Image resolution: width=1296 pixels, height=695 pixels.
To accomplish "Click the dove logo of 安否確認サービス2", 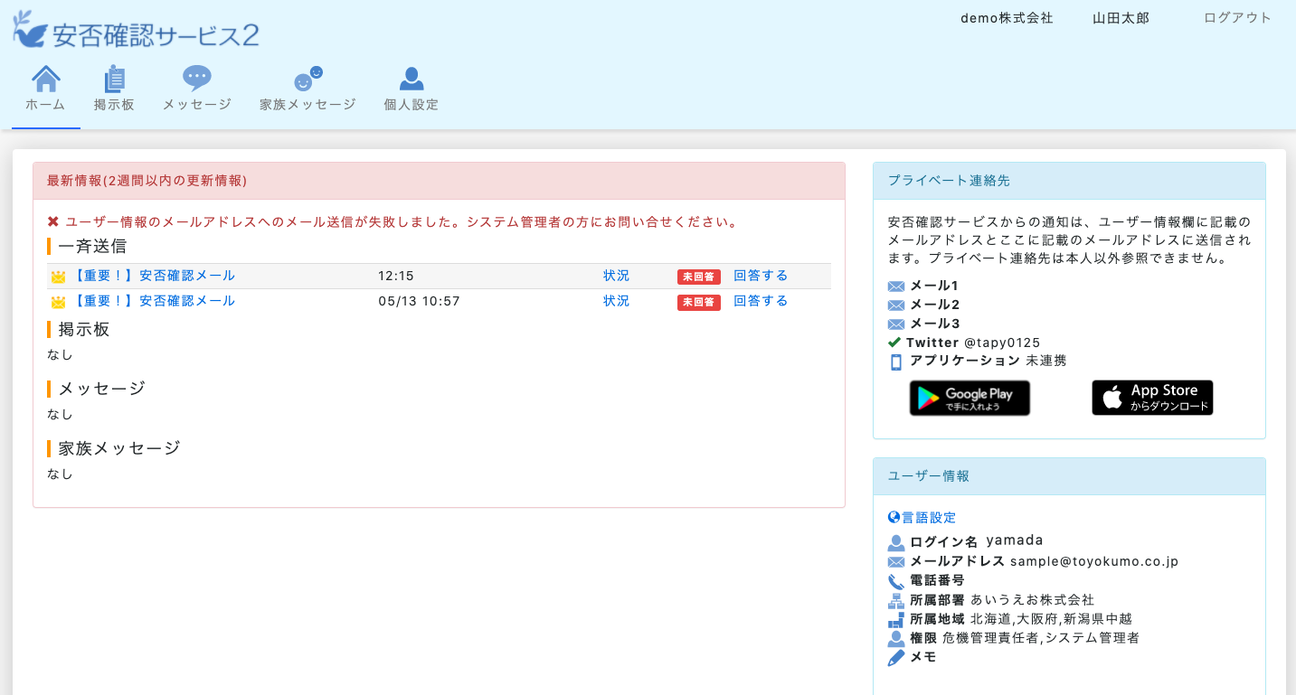I will (x=31, y=31).
